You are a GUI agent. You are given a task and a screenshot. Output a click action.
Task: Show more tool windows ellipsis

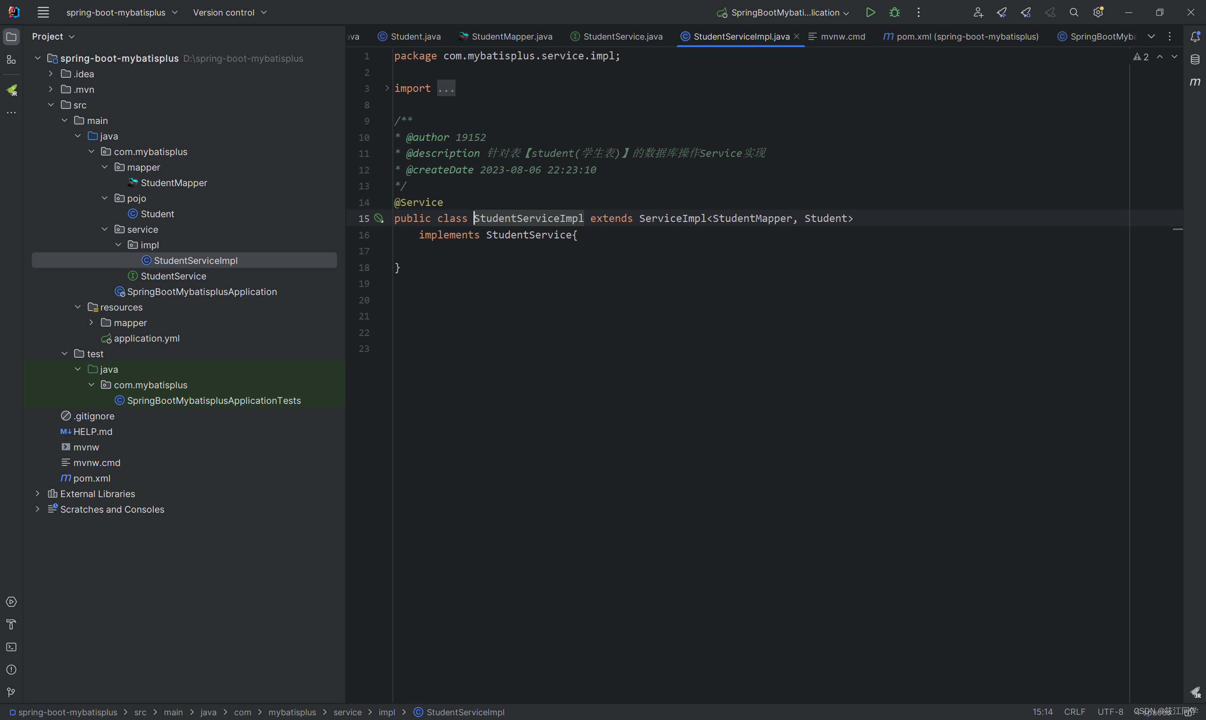pyautogui.click(x=11, y=113)
